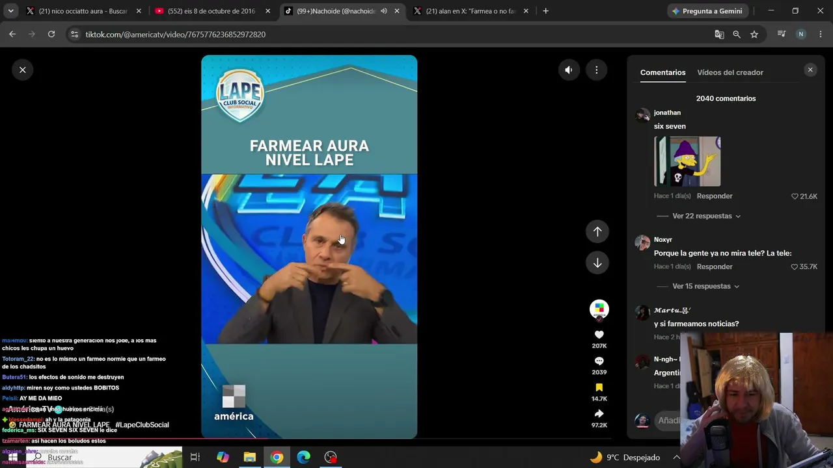Close the comments side panel
Viewport: 833px width, 468px height.
point(810,70)
